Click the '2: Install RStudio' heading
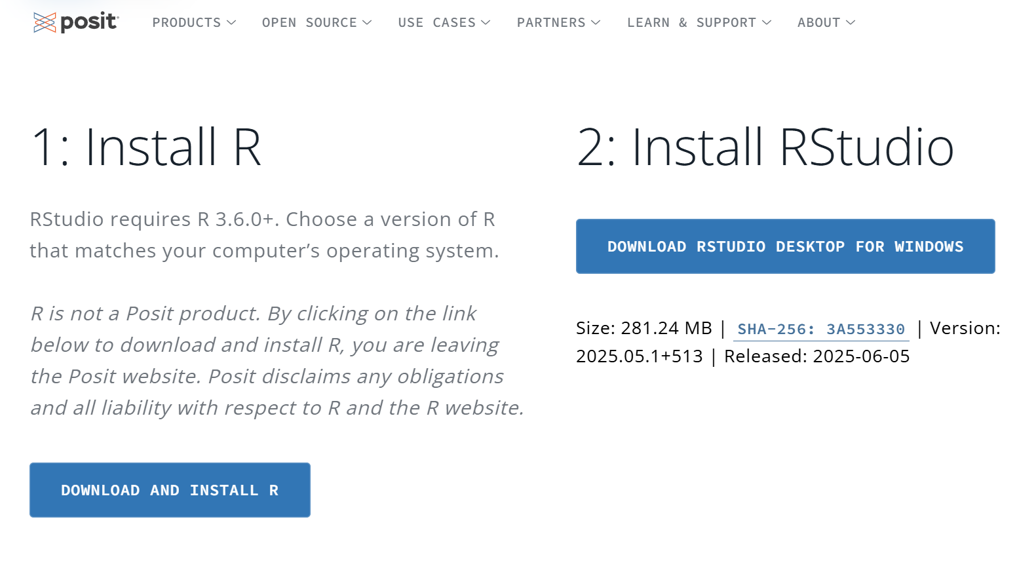The width and height of the screenshot is (1036, 568). (x=765, y=147)
